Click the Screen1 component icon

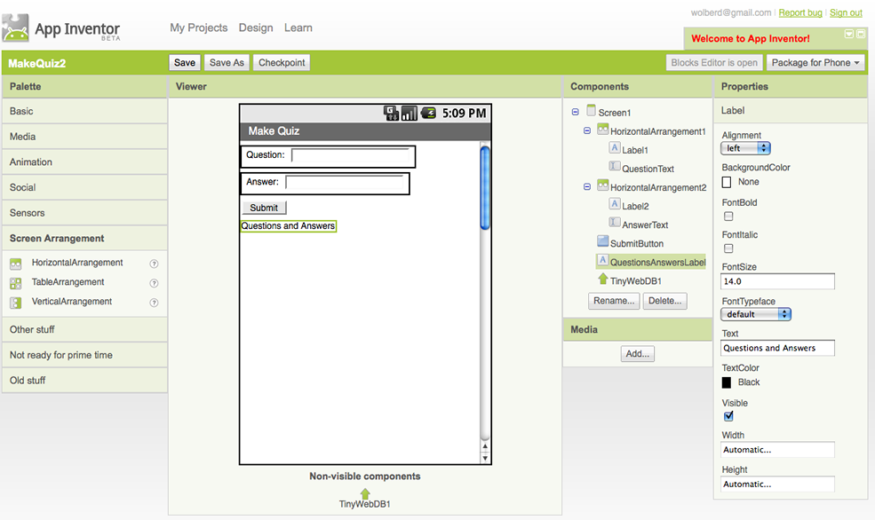point(591,110)
